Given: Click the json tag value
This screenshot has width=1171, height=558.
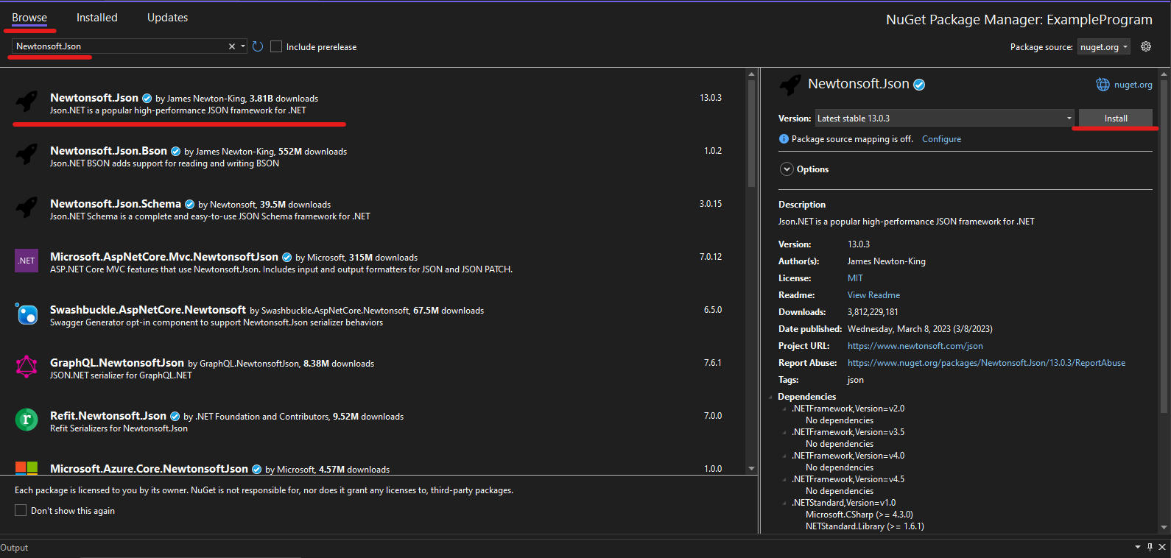Looking at the screenshot, I should coord(856,380).
